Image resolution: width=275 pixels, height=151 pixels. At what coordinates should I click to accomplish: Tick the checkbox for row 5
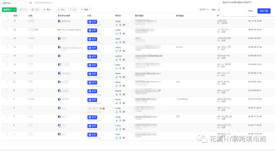tap(7, 108)
